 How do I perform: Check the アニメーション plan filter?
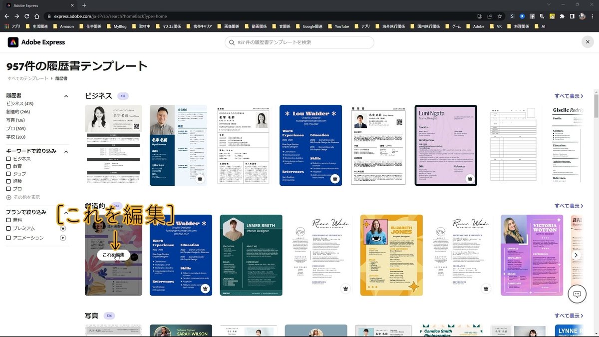[x=8, y=238]
